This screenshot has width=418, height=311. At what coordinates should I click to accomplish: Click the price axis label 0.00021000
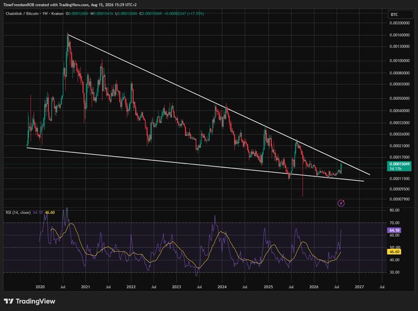point(400,146)
